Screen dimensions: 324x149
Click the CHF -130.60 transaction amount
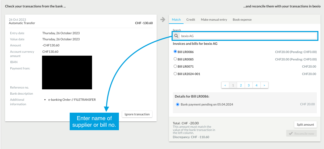pos(144,23)
